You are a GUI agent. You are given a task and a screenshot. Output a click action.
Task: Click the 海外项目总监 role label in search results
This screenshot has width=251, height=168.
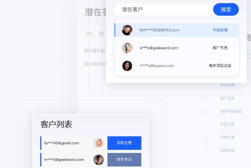(x=220, y=65)
